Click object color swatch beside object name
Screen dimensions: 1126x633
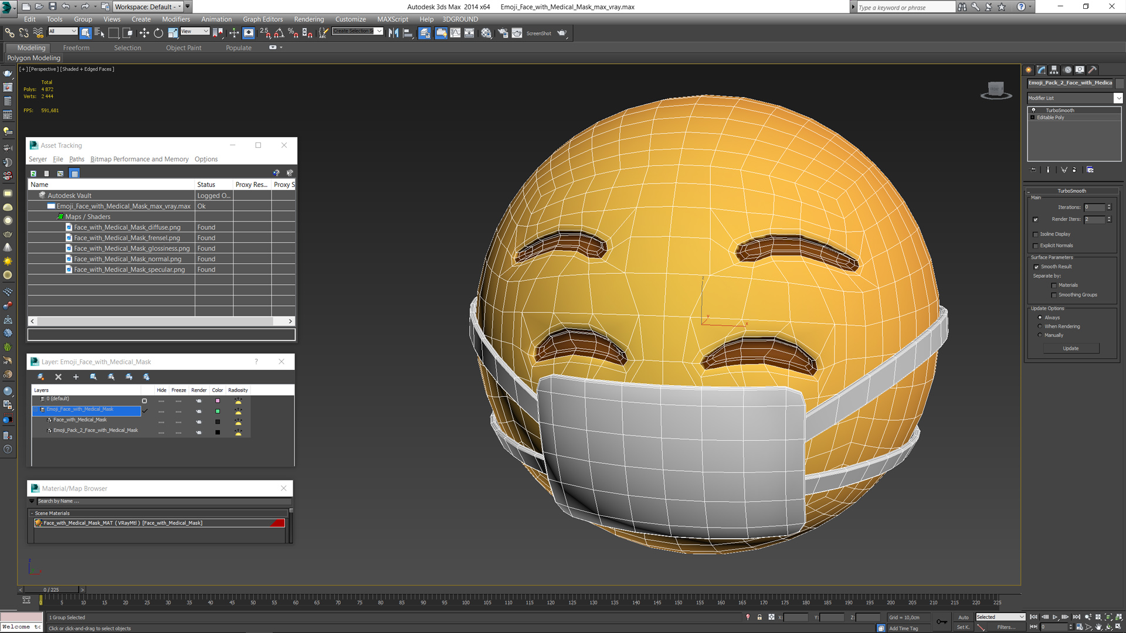(x=1120, y=83)
